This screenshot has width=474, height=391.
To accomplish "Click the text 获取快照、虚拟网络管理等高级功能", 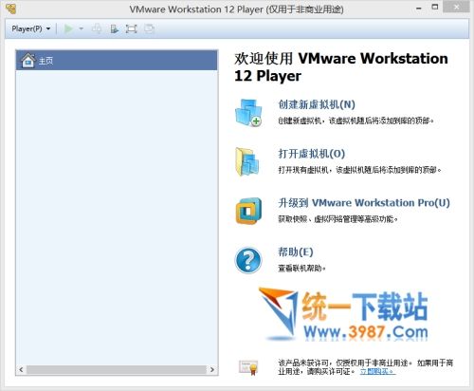I will pyautogui.click(x=337, y=219).
